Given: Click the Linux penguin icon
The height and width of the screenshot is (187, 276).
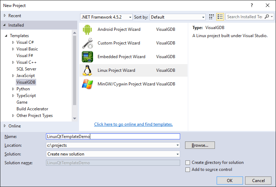Looking at the screenshot, I should click(x=87, y=70).
